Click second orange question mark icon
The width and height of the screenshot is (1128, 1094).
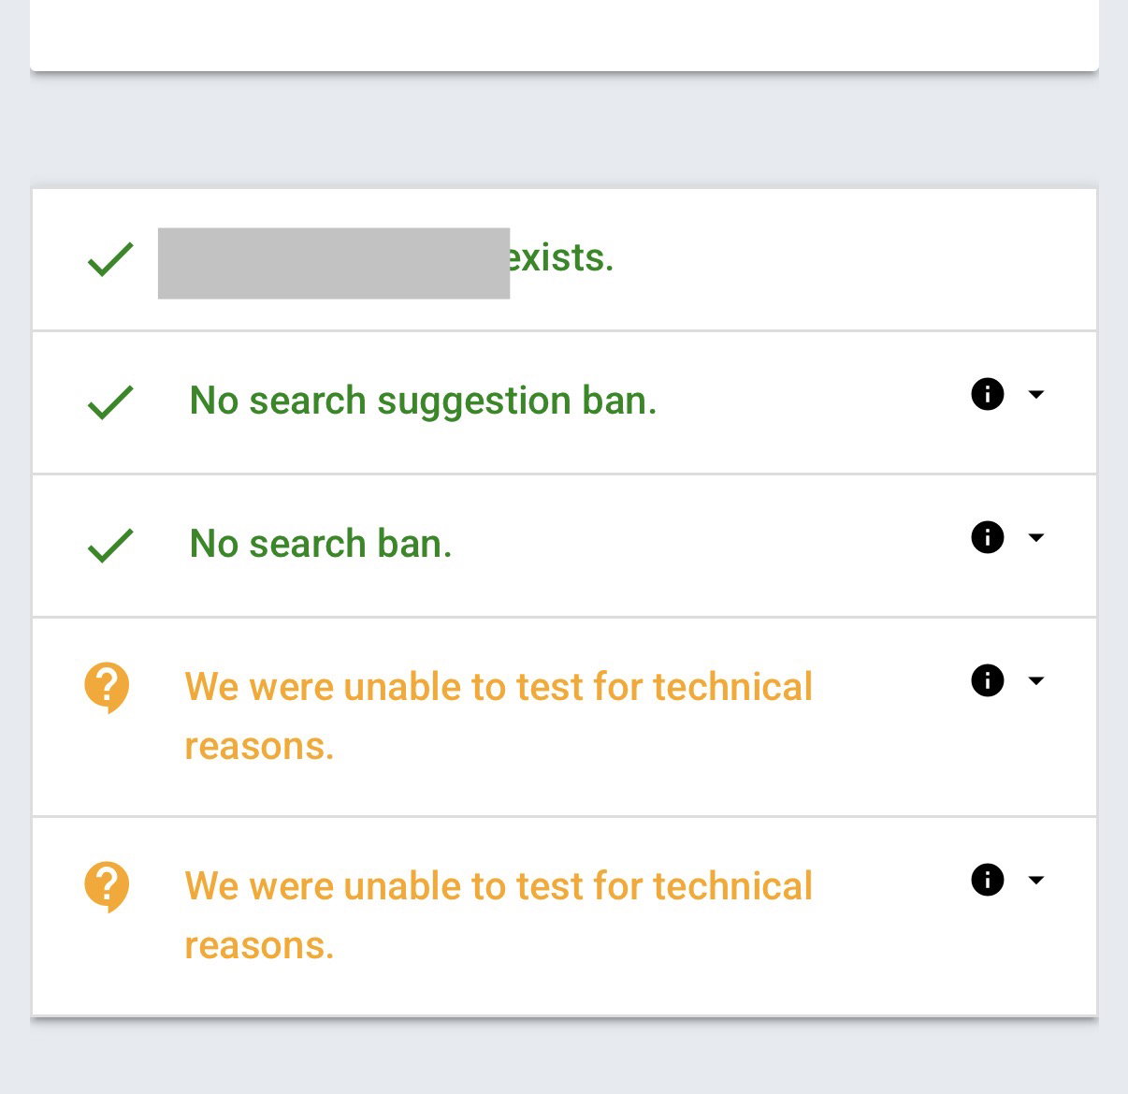pyautogui.click(x=107, y=887)
